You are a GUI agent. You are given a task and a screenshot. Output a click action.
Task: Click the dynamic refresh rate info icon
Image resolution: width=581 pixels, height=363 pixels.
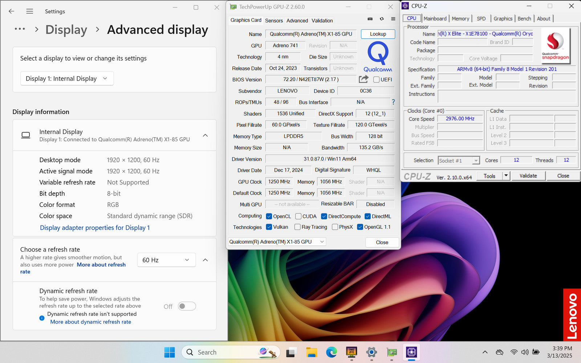coord(42,318)
